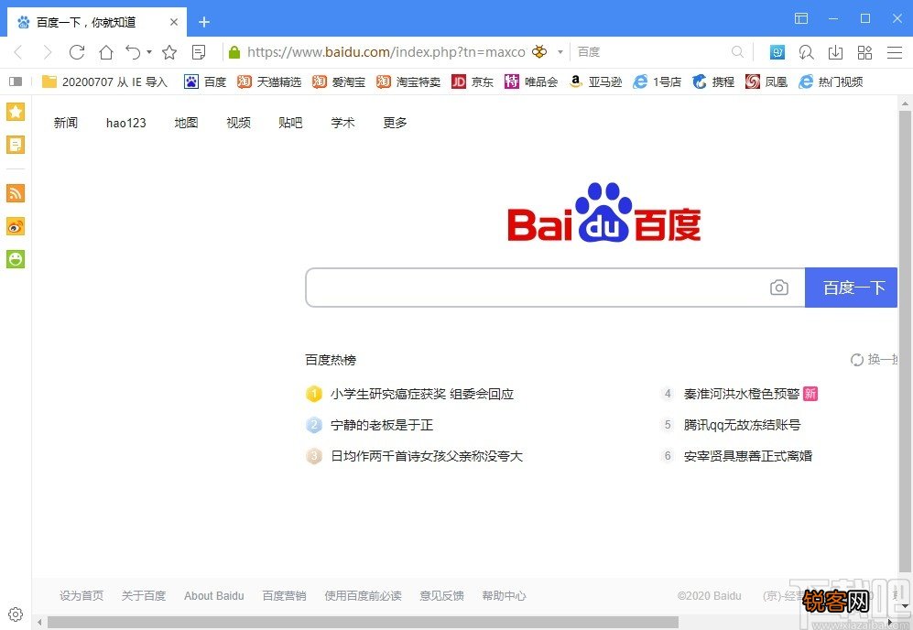Click the About Baidu footer link
The width and height of the screenshot is (913, 630).
pos(214,595)
